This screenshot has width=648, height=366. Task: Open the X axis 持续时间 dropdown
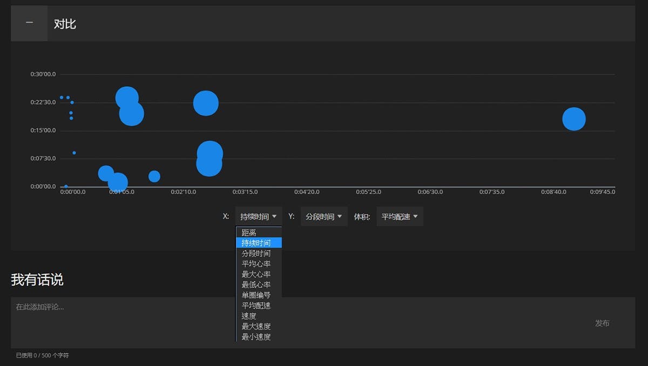(258, 217)
